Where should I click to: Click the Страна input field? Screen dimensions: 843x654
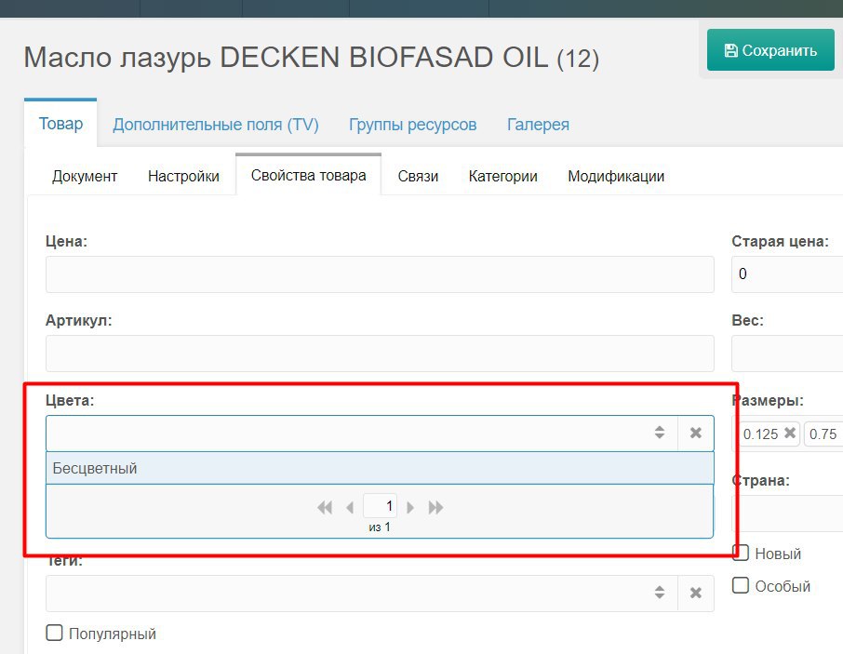787,514
